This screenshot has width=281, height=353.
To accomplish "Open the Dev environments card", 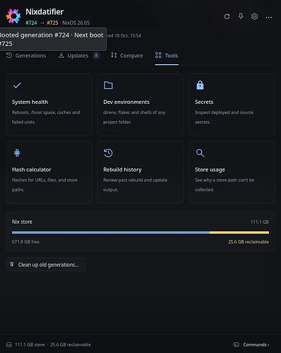I will tap(140, 104).
